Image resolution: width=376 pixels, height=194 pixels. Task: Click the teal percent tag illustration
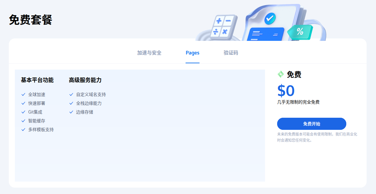coord(300,32)
